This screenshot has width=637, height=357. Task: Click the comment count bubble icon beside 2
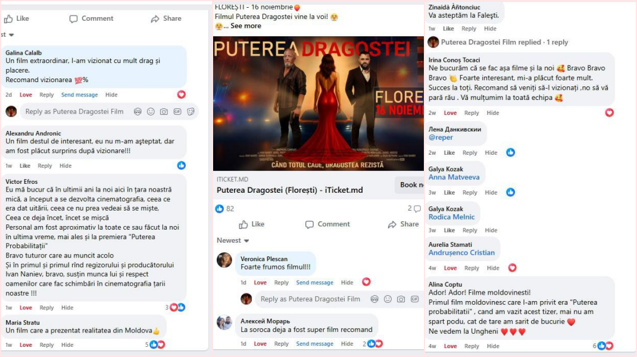point(417,209)
